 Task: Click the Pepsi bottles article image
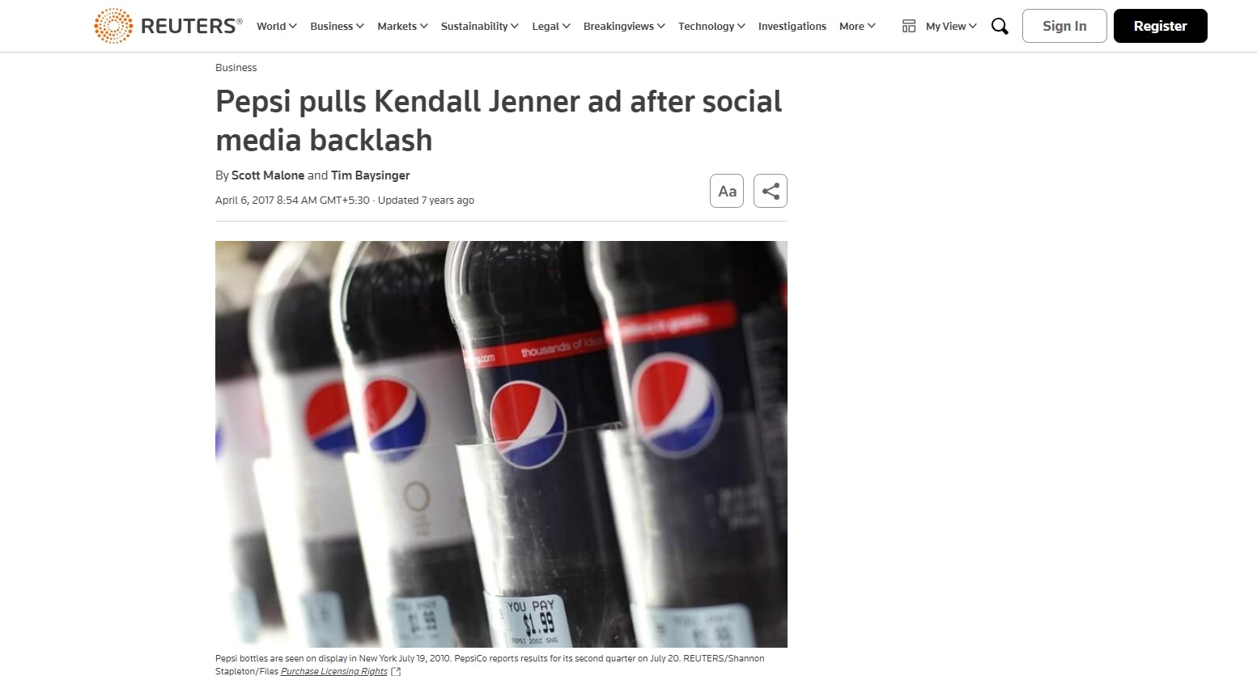point(501,444)
